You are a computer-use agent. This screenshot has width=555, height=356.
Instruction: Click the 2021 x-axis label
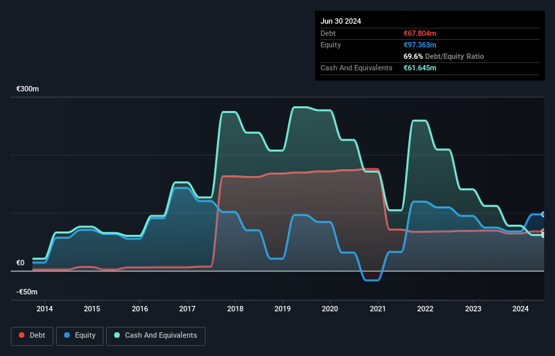point(378,309)
